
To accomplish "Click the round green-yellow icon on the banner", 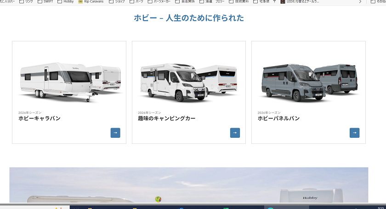I will pyautogui.click(x=158, y=199).
